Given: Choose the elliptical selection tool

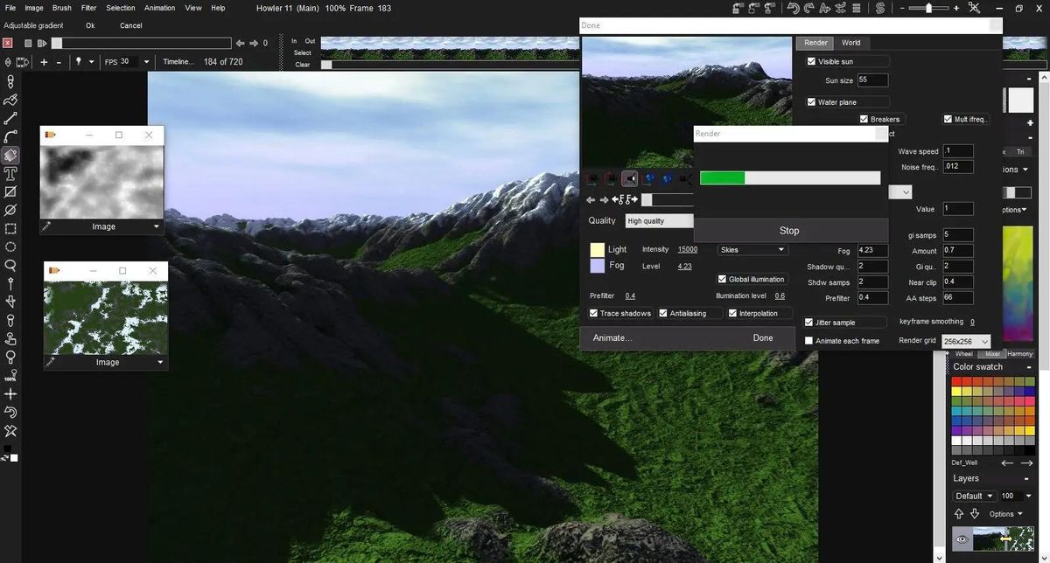Looking at the screenshot, I should [x=10, y=247].
